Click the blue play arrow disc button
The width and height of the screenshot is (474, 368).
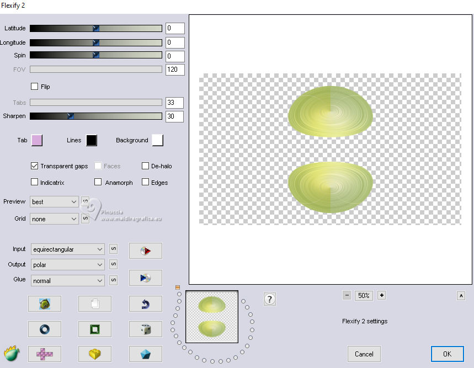click(146, 278)
